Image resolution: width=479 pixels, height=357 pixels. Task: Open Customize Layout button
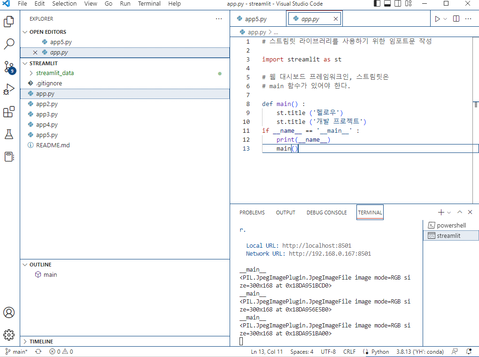409,4
